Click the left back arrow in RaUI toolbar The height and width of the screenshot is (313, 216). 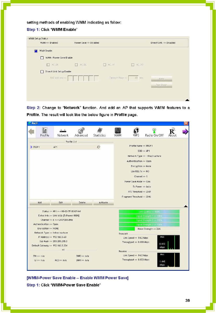pyautogui.click(x=31, y=132)
